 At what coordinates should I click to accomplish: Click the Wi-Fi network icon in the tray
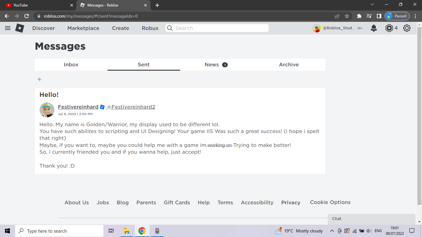(355, 231)
